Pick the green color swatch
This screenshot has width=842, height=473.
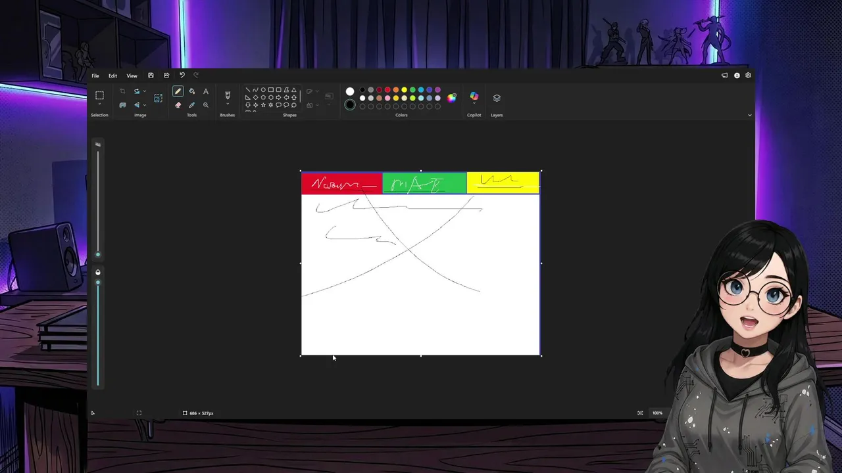tap(412, 90)
